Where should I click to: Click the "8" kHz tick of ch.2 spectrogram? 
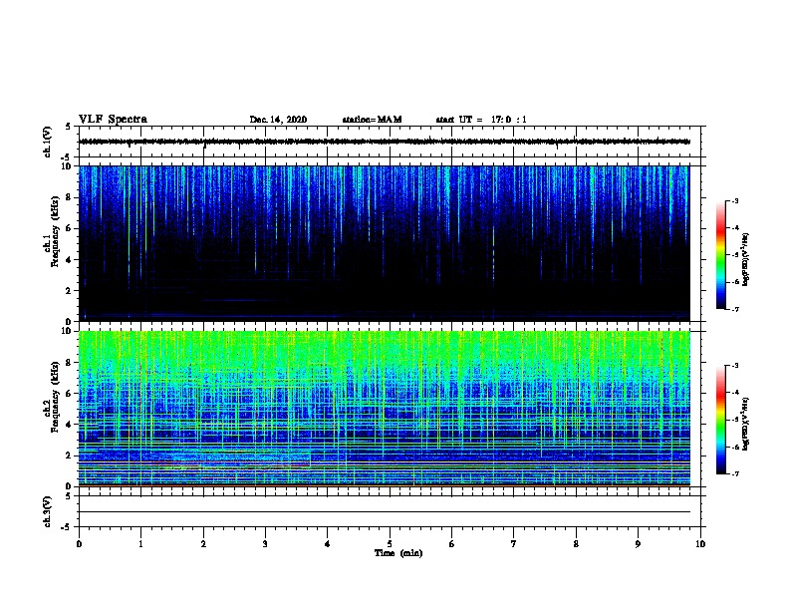coord(70,363)
